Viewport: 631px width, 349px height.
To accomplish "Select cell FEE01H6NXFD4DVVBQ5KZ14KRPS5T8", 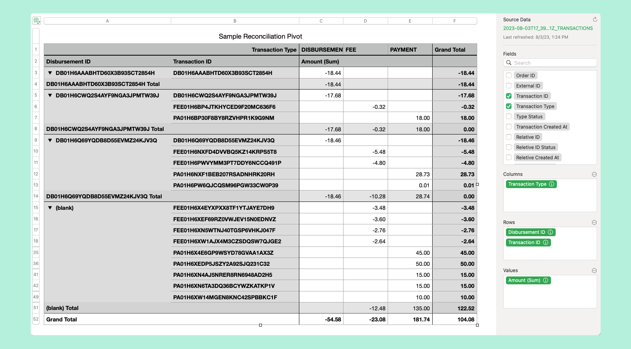I will coord(235,152).
